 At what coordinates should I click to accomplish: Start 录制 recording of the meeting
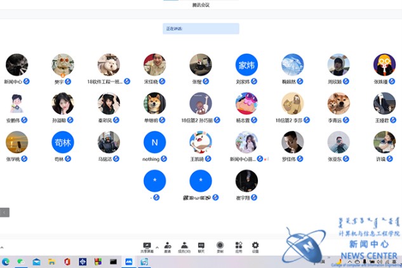click(x=220, y=245)
